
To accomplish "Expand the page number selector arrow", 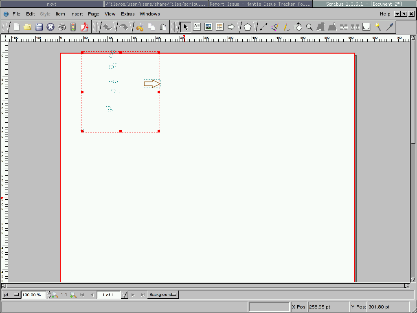I will point(125,295).
